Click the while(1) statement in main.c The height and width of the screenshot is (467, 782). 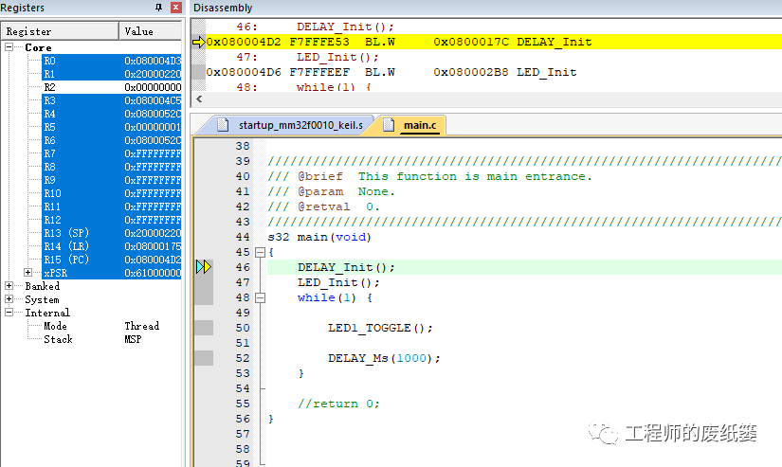point(327,298)
